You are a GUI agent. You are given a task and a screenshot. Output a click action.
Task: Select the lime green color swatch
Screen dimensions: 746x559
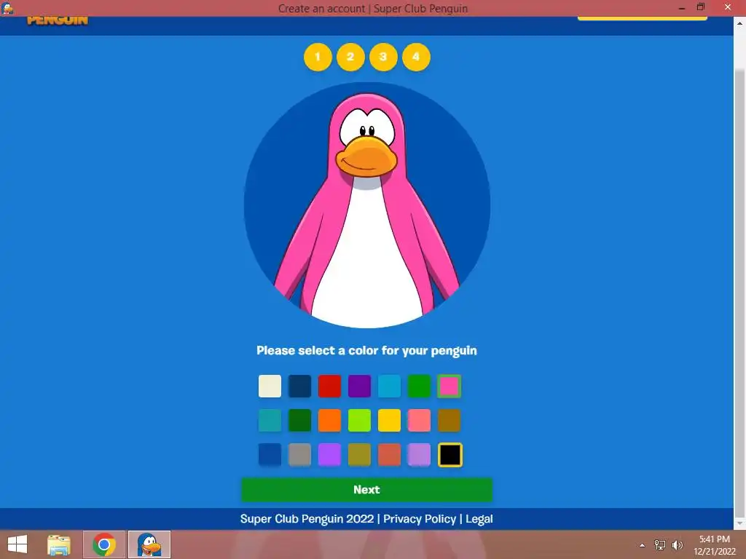(x=359, y=420)
